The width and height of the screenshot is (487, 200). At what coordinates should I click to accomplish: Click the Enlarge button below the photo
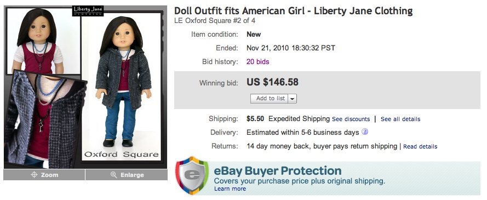coord(127,175)
